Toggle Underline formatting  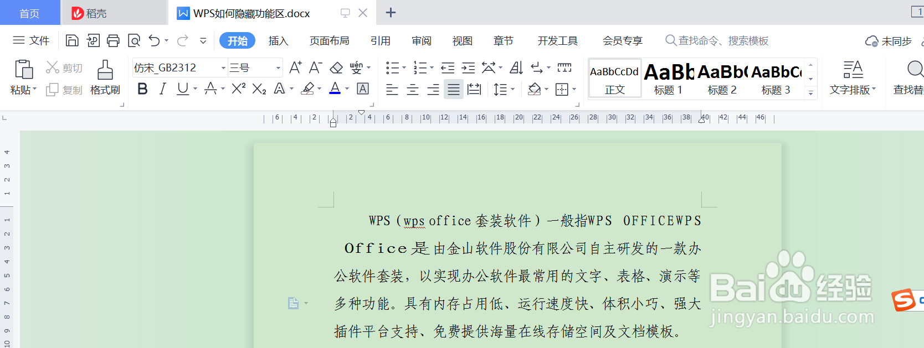pos(182,89)
